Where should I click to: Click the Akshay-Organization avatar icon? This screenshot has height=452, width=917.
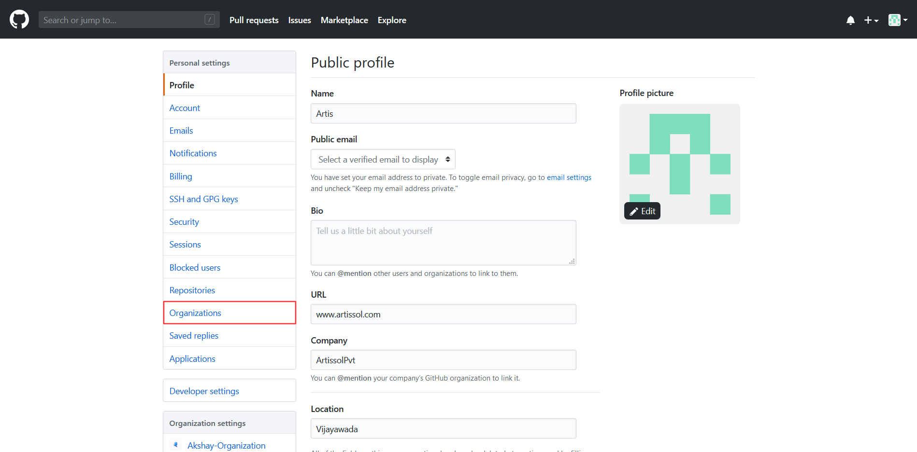click(x=176, y=445)
